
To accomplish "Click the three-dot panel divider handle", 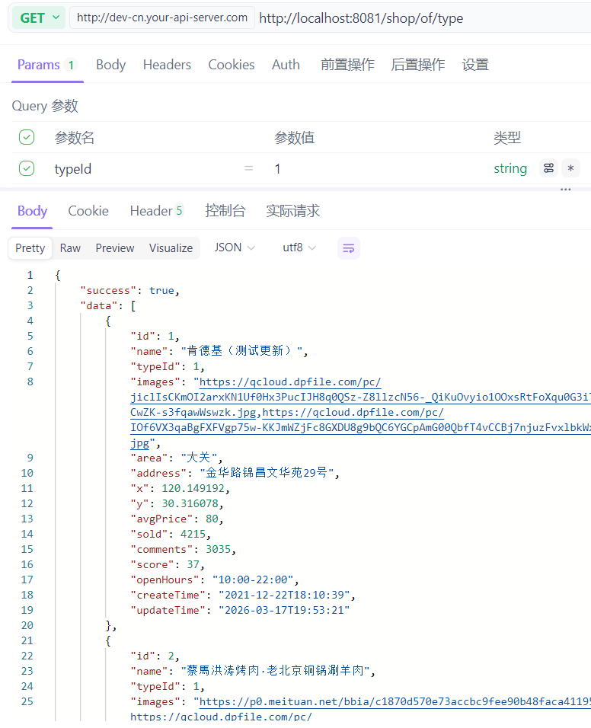I will click(x=565, y=190).
